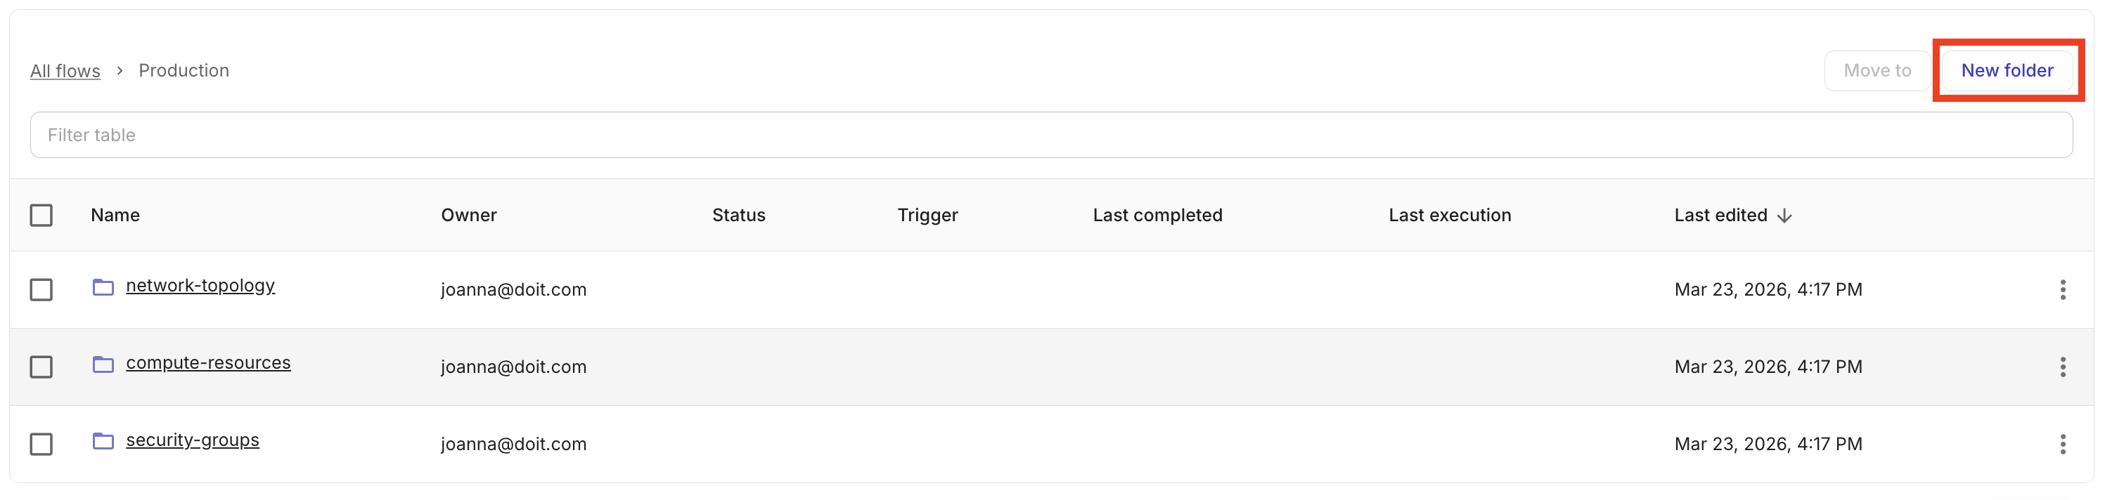Click the compute-resources folder icon
The image size is (2105, 500).
[103, 364]
